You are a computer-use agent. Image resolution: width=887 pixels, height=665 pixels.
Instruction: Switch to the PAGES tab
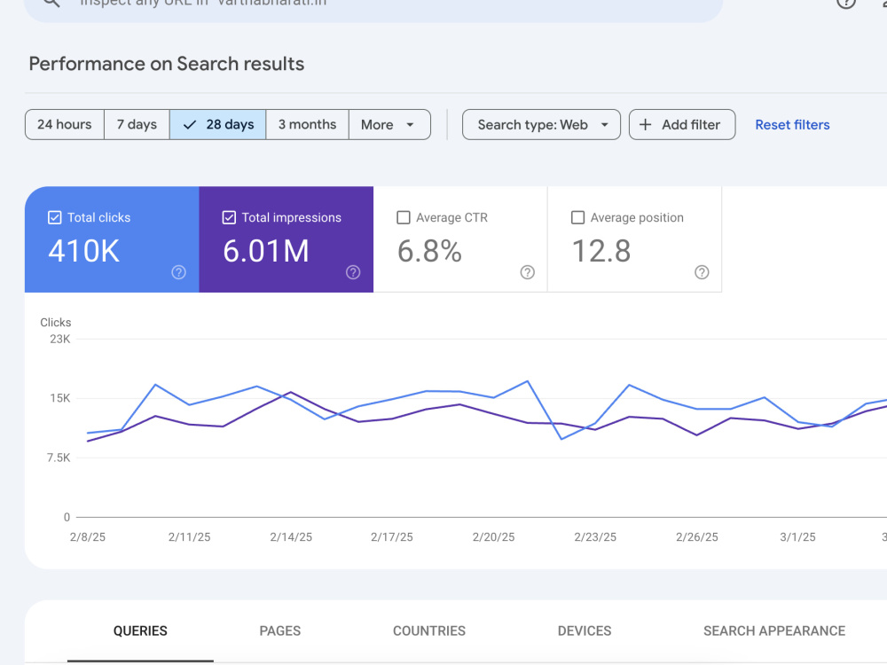click(280, 631)
